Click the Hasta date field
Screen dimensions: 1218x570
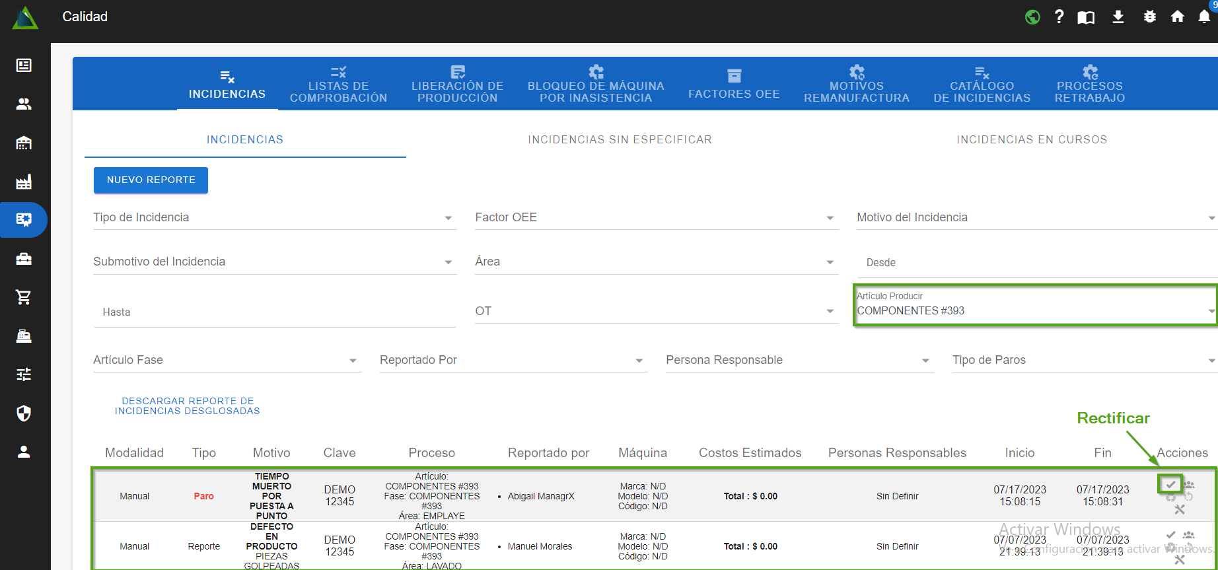tap(273, 312)
